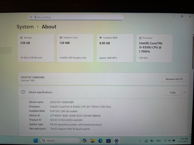The width and height of the screenshot is (194, 145).
Task: Click Rename this PC button
Action: (174, 79)
